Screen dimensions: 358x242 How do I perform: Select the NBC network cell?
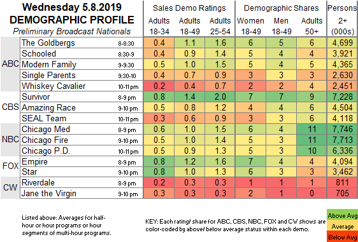pyautogui.click(x=10, y=140)
